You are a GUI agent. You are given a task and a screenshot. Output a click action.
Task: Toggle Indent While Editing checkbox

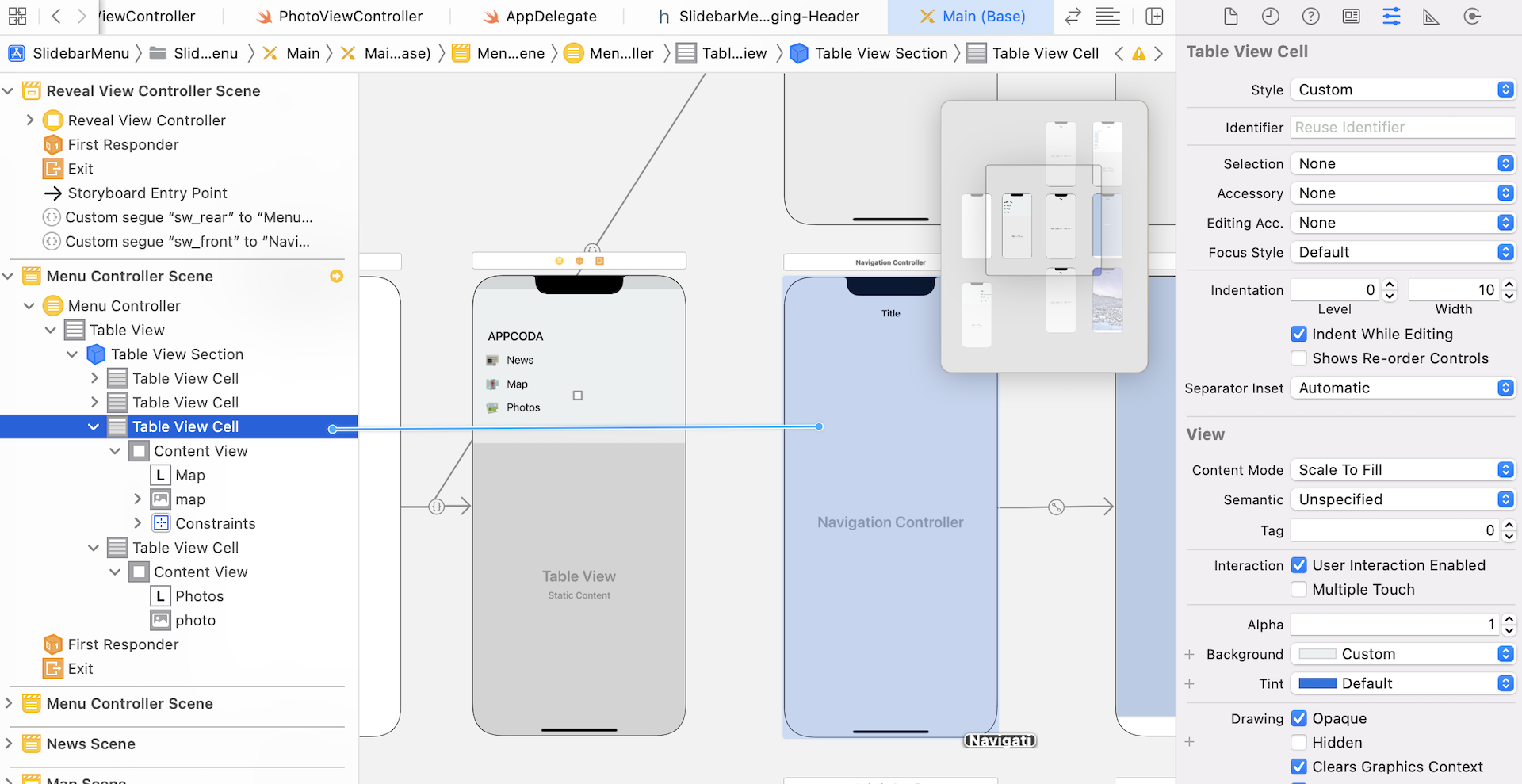(1298, 335)
